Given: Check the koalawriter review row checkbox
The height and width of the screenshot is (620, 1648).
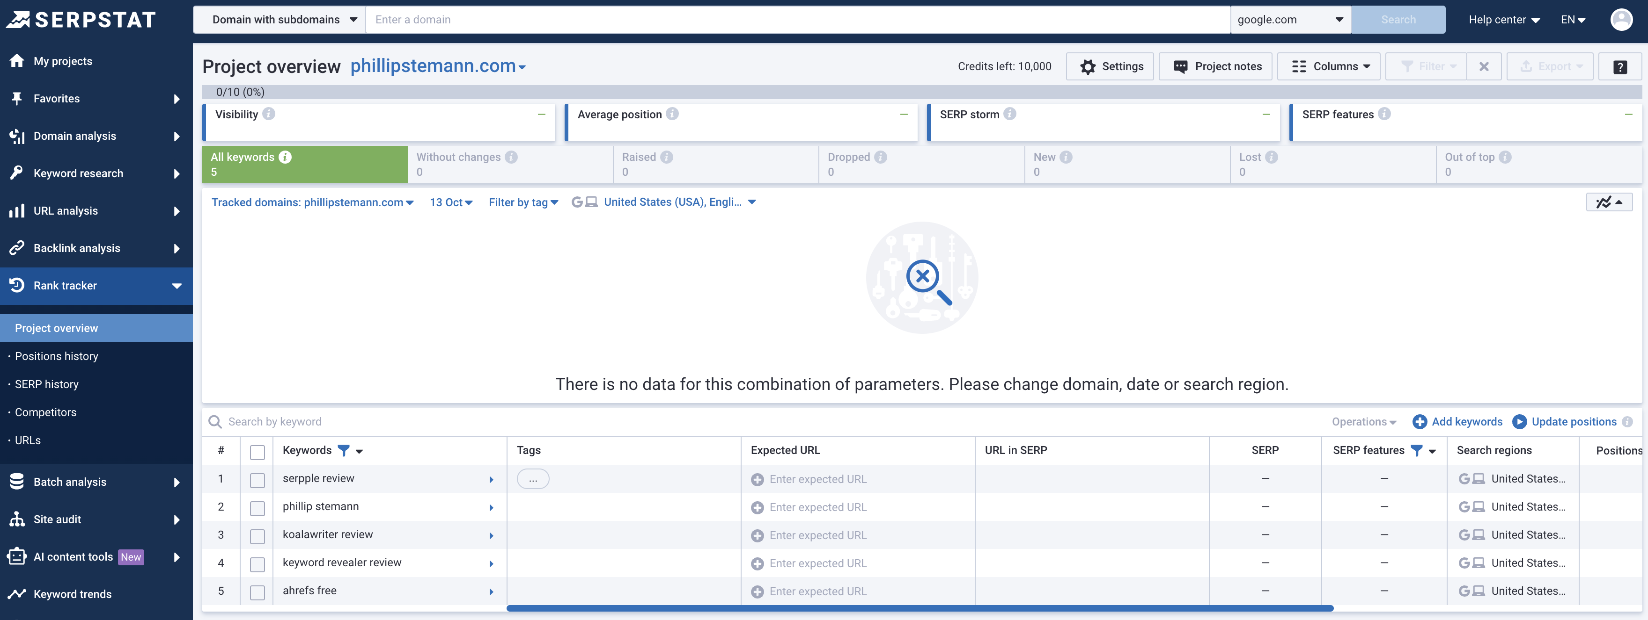Looking at the screenshot, I should pos(257,536).
